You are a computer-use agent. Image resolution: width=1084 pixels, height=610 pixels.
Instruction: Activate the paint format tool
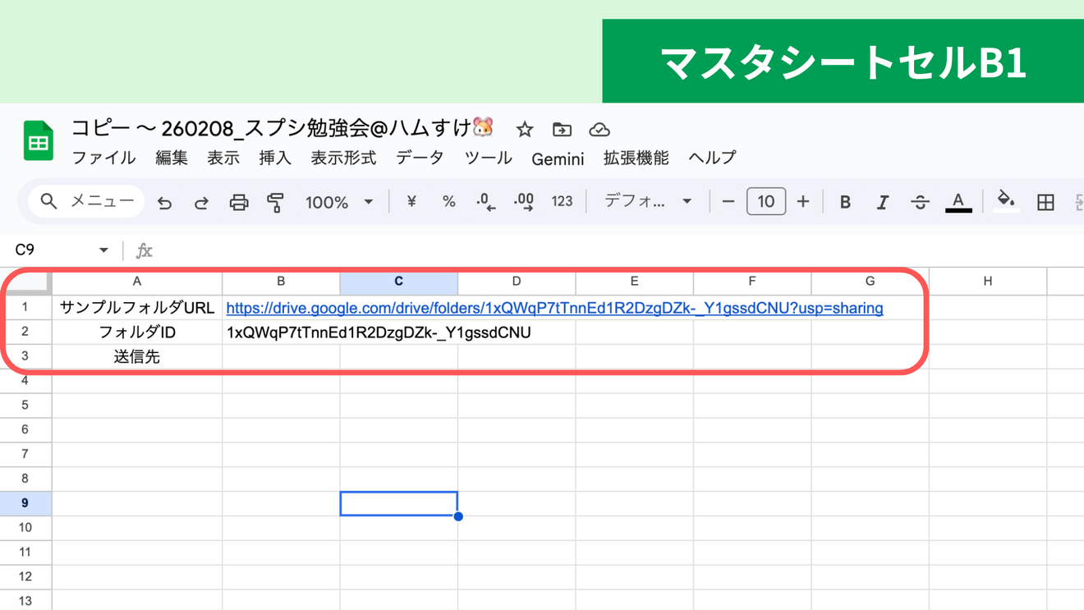click(276, 202)
